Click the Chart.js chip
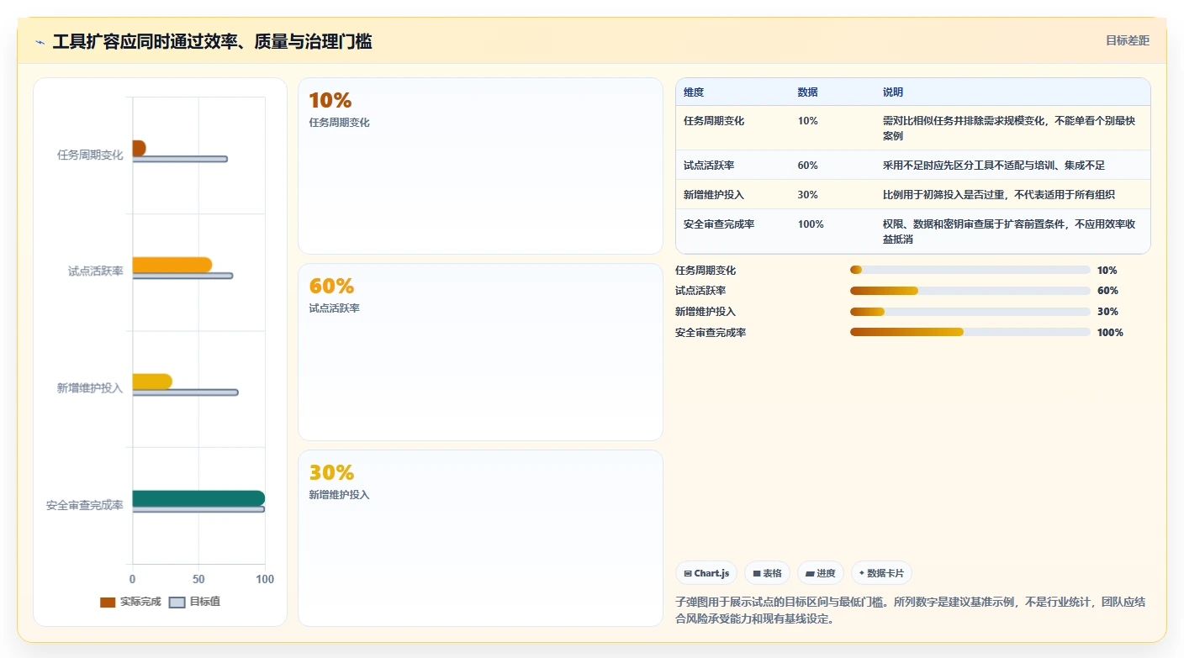The height and width of the screenshot is (658, 1184). (x=706, y=573)
